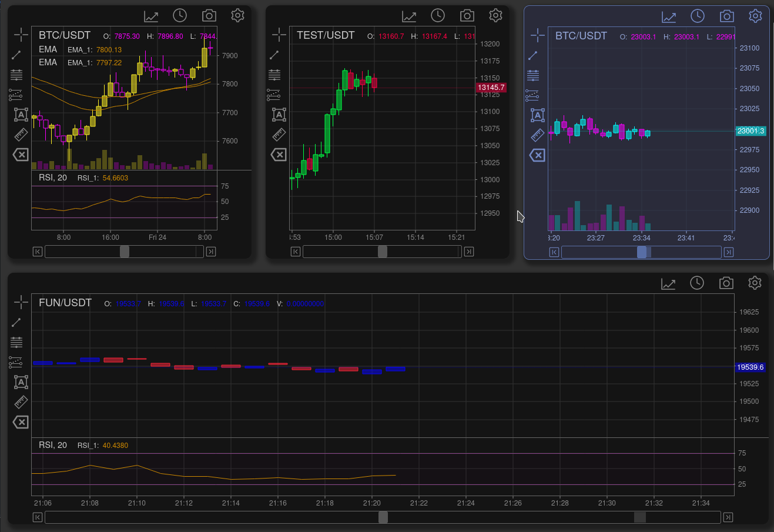Select crosshair tool in TEST/USDT chart
This screenshot has height=532, width=774.
[x=279, y=35]
